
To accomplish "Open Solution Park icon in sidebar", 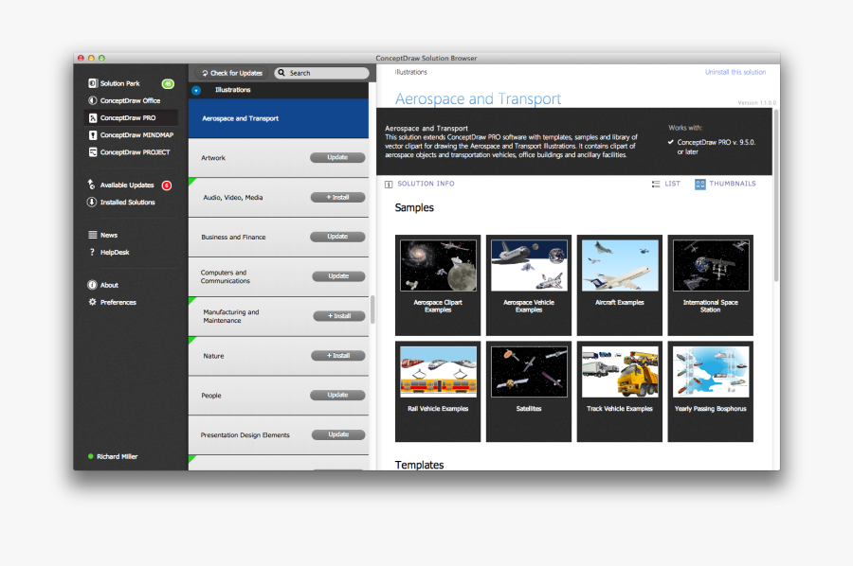I will [x=93, y=83].
